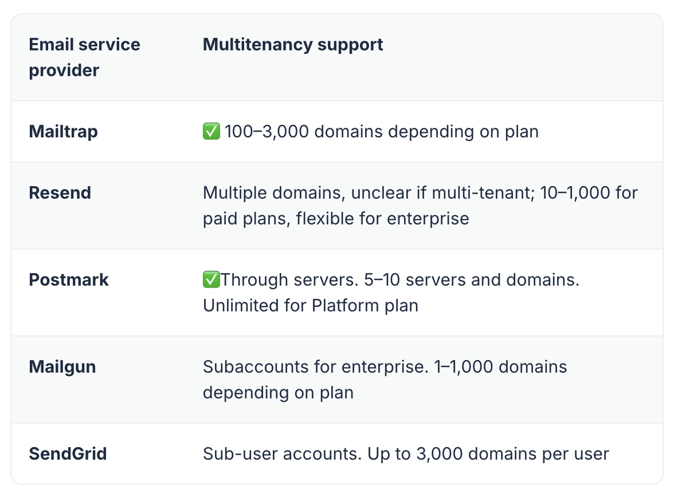
Task: Select the 'Email service provider' column header
Action: click(x=85, y=57)
